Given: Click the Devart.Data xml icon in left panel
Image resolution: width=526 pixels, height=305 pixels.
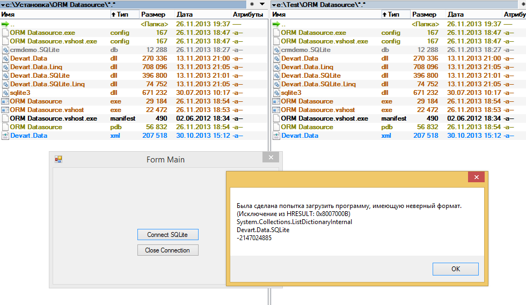Looking at the screenshot, I should tap(5, 136).
